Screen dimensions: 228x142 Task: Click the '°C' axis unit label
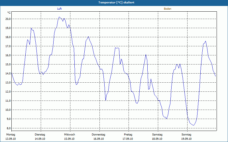tap(9, 13)
